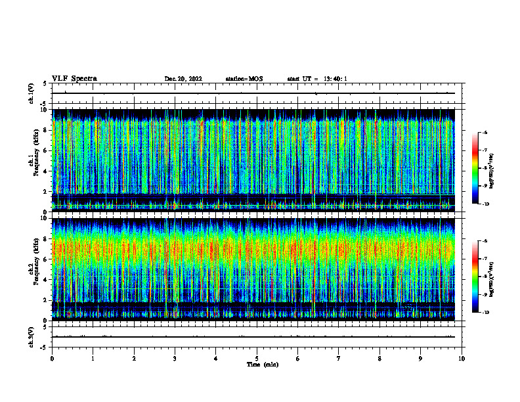This screenshot has height=402, width=520.
Task: Click time axis tick label "4"
Action: coord(216,359)
